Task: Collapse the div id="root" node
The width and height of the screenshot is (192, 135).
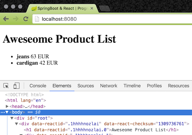Action: click(x=12, y=118)
